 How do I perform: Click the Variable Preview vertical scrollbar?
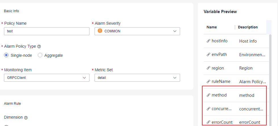coord(270,80)
